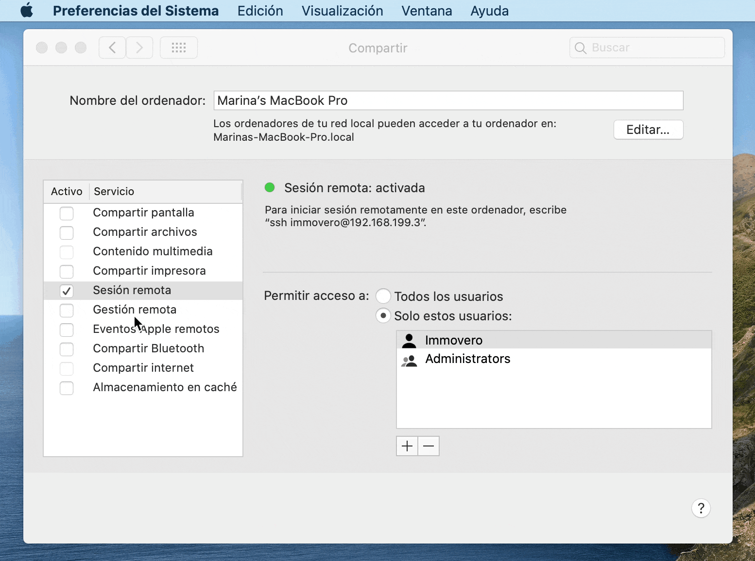The image size is (755, 561).
Task: Open the Edición menu
Action: (260, 11)
